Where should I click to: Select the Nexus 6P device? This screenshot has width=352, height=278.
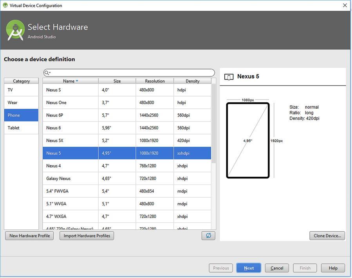127,115
